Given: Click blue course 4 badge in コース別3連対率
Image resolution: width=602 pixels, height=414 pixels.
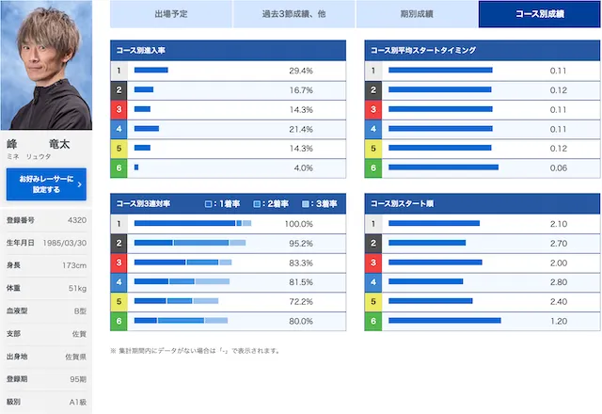Looking at the screenshot, I should 119,282.
